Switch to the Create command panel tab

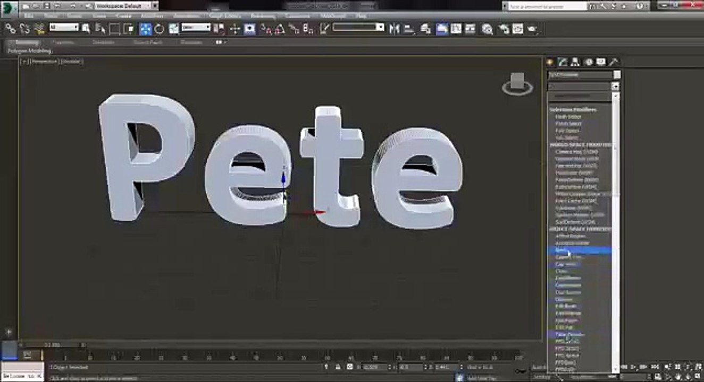coord(550,62)
